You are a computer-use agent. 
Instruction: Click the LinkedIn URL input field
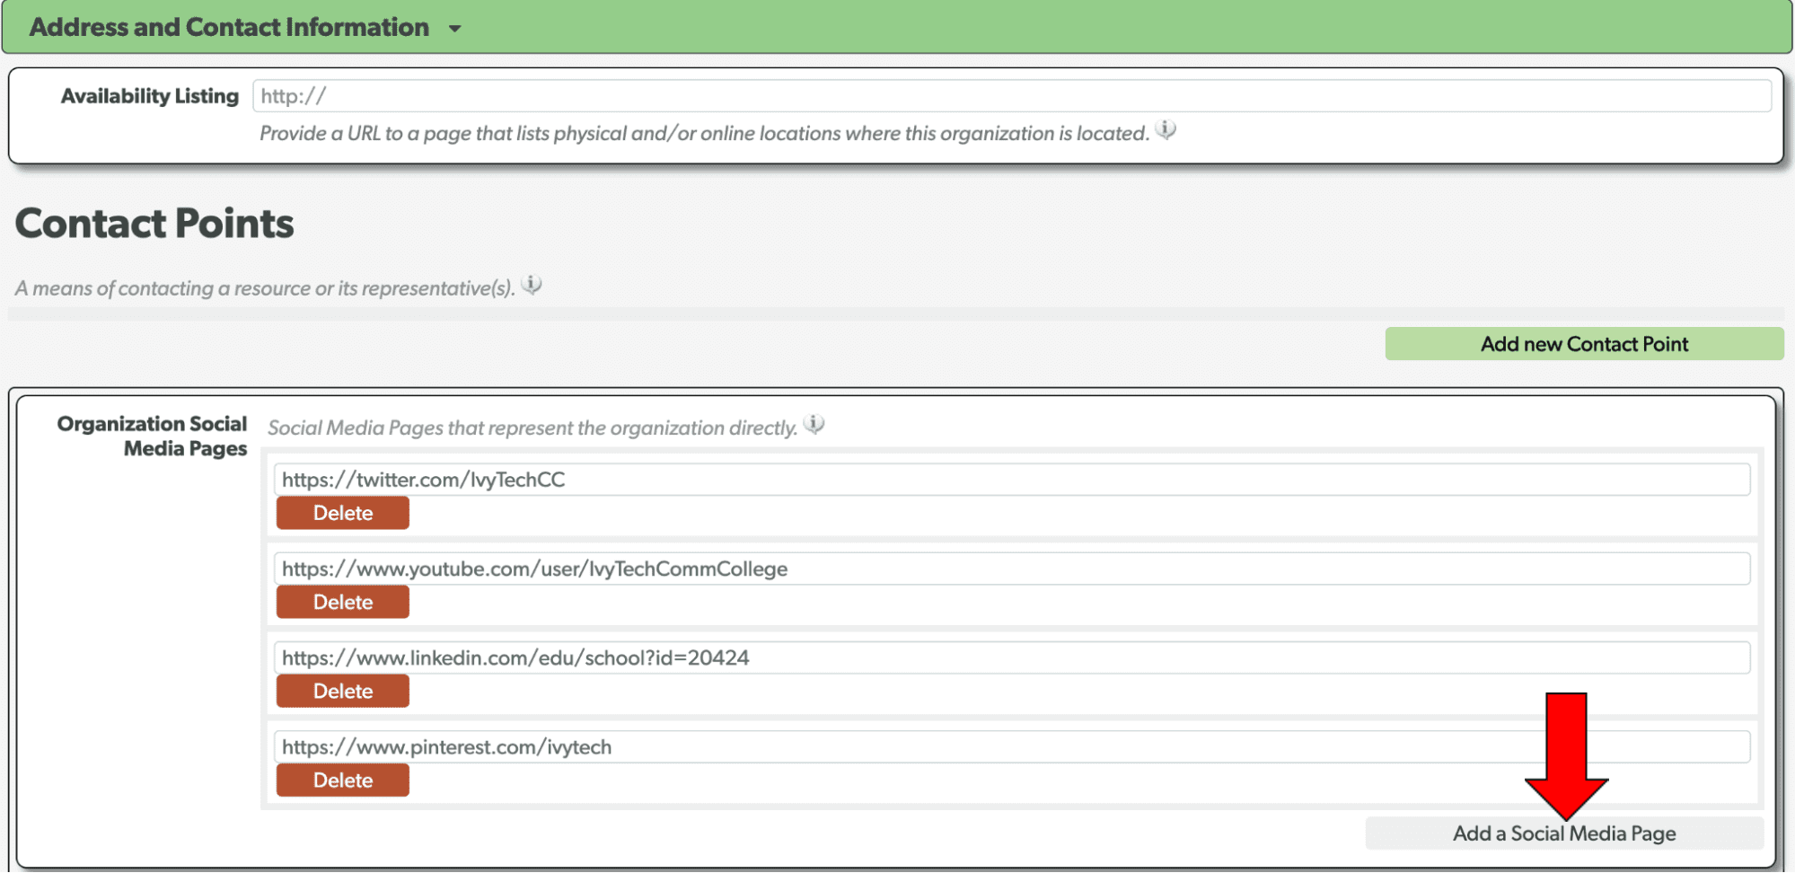click(1011, 657)
